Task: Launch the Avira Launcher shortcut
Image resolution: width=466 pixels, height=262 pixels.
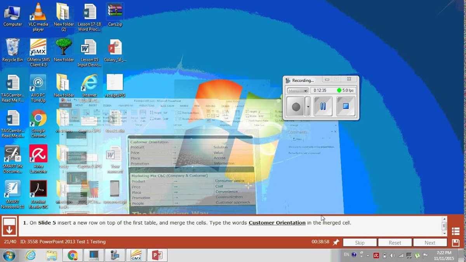Action: point(38,159)
